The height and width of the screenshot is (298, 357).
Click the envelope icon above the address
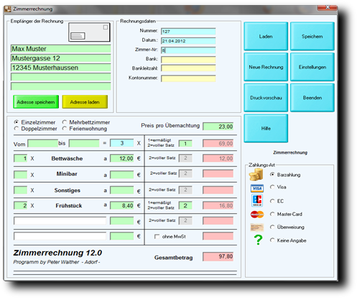89,32
